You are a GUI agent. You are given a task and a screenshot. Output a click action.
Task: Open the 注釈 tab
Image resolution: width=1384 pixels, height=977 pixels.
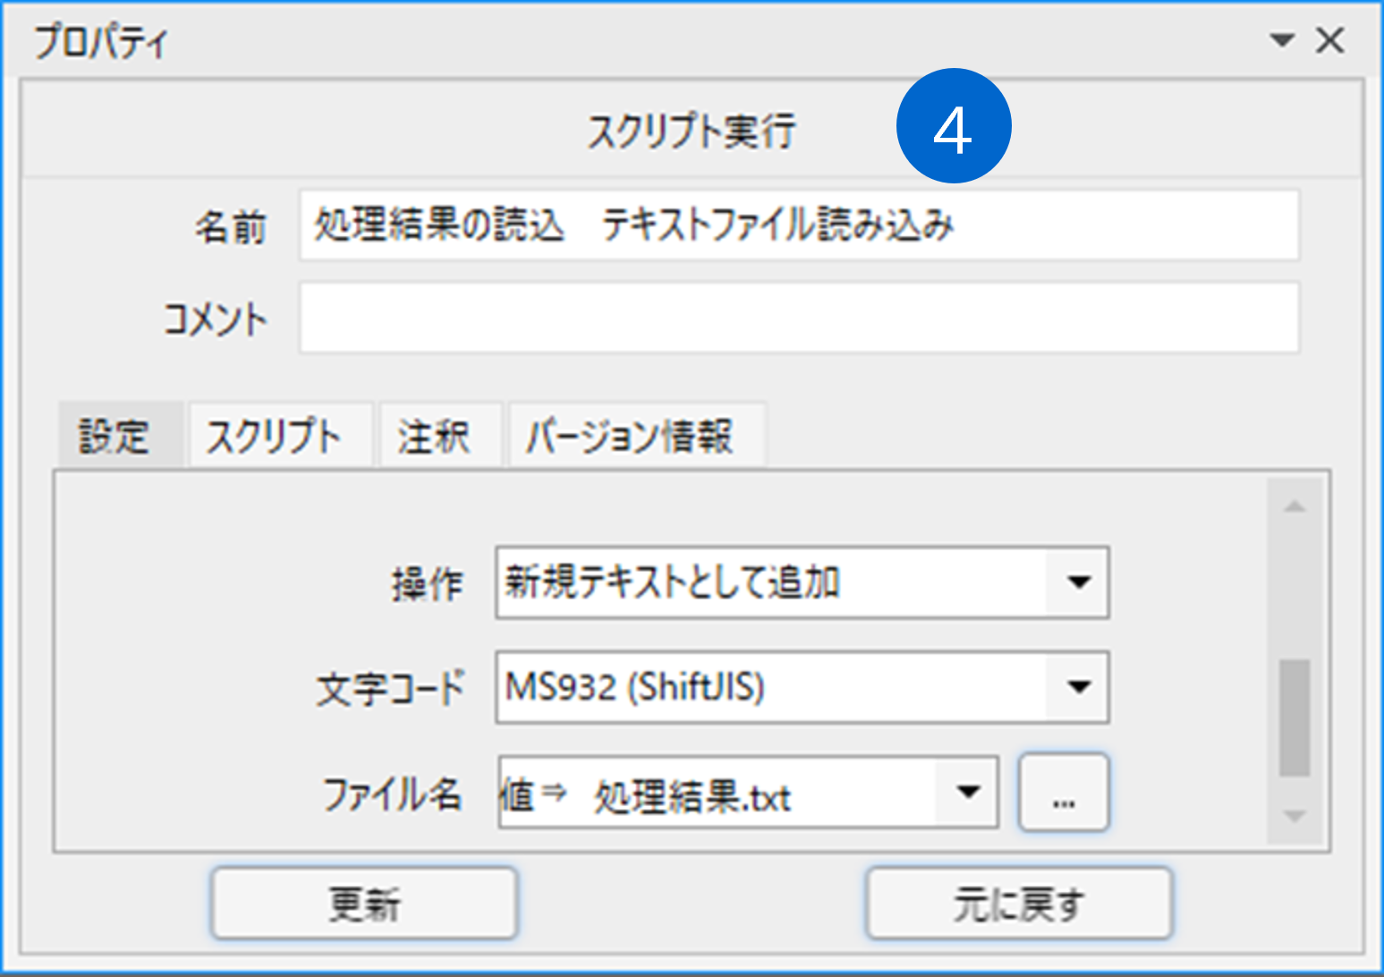439,436
